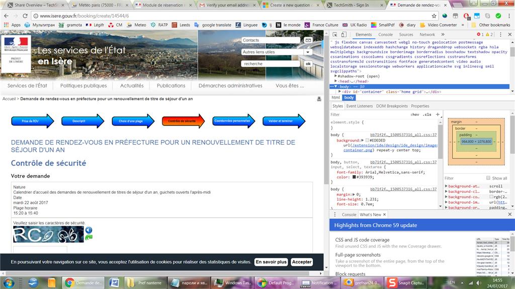Go back with the browser back arrow
This screenshot has width=515, height=289.
click(6, 16)
